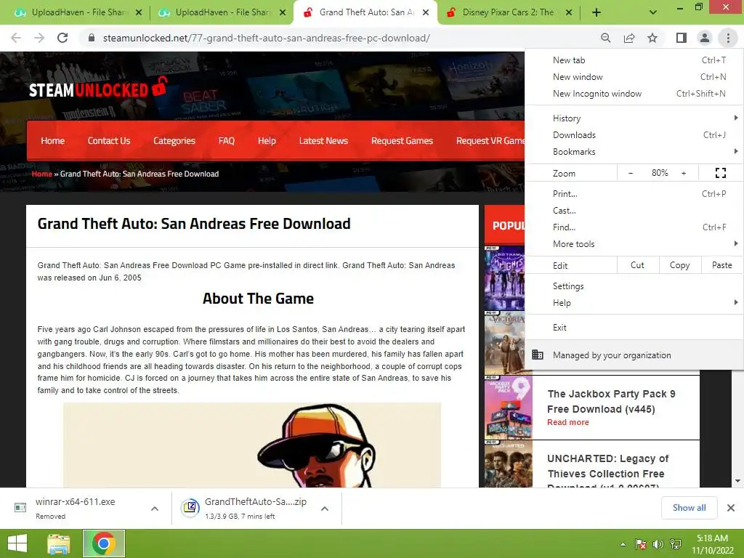Select New tab menu item
Viewport: 744px width, 558px height.
click(x=634, y=60)
